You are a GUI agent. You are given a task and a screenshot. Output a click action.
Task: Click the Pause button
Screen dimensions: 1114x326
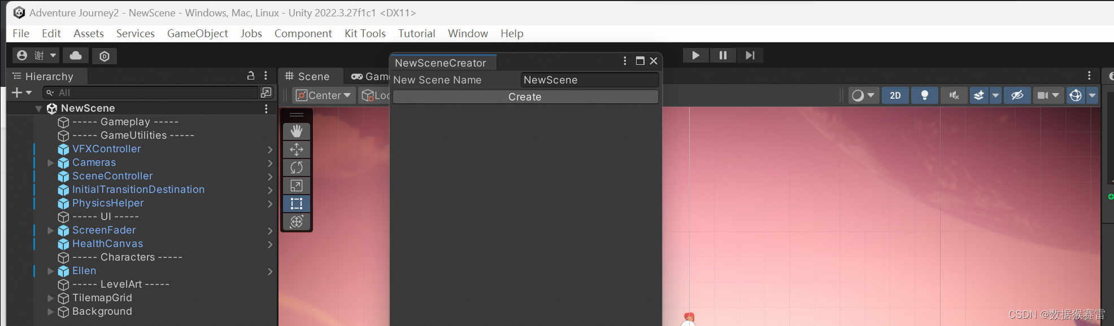tap(723, 55)
